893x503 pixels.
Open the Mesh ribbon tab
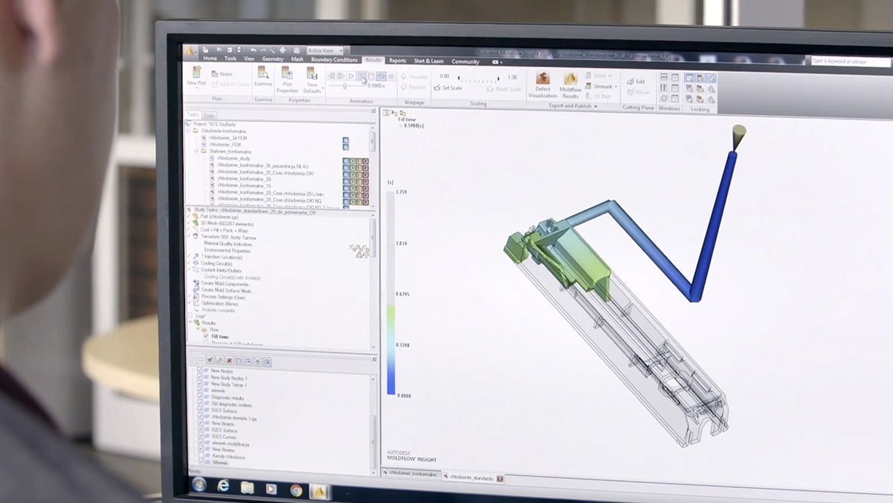coord(296,59)
